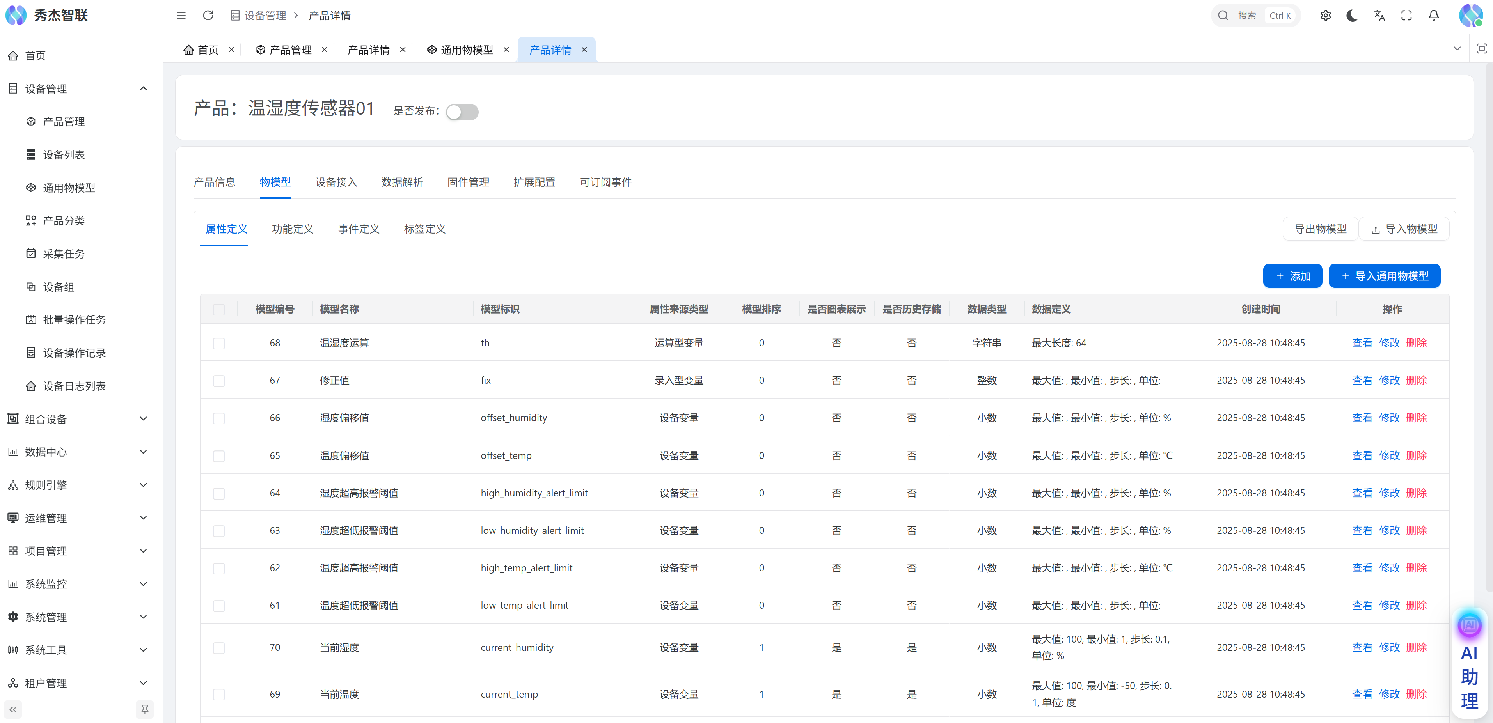Image resolution: width=1493 pixels, height=723 pixels.
Task: Open the 设备接入 tab
Action: [336, 182]
